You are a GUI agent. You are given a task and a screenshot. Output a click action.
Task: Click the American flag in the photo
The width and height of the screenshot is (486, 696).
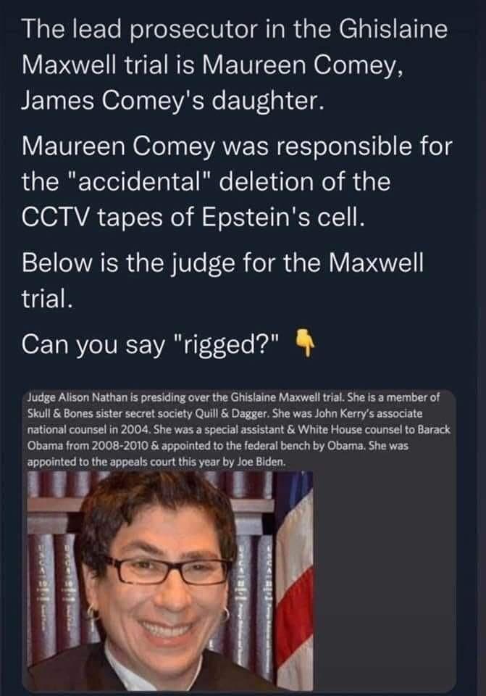pyautogui.click(x=295, y=581)
